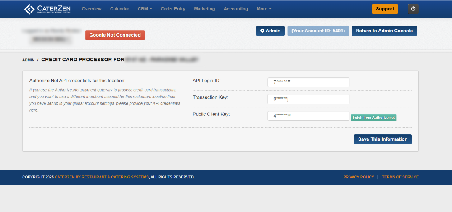Click the 'Public Client Key:' label
The width and height of the screenshot is (452, 212).
coord(211,114)
